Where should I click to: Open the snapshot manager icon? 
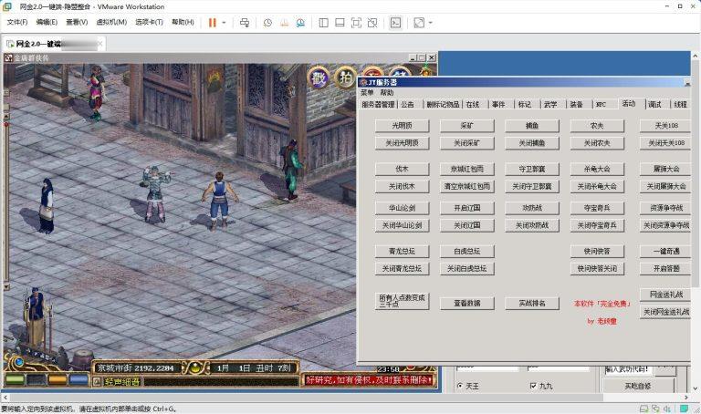click(298, 22)
